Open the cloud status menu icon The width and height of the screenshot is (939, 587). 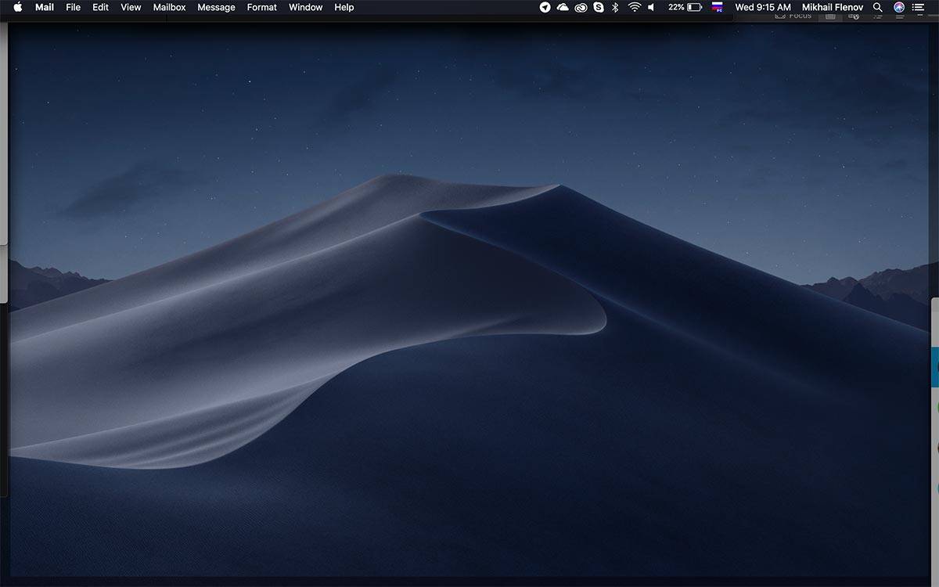[x=563, y=7]
